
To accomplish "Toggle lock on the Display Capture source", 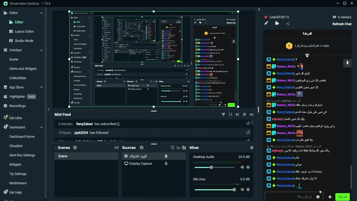I will tap(166, 164).
